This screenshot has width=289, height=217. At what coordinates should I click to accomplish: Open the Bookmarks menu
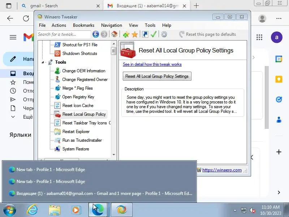tap(83, 25)
